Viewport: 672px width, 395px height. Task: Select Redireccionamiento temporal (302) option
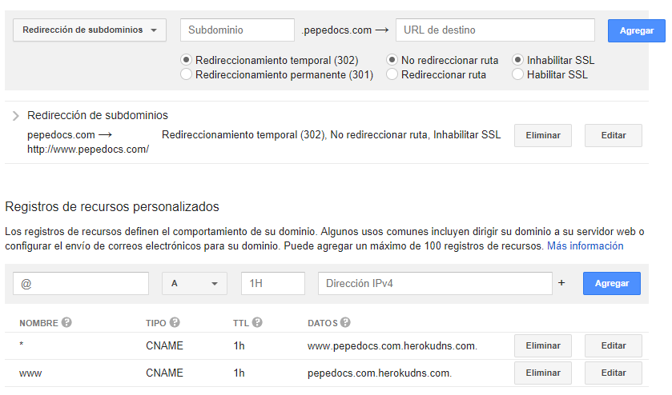[186, 60]
